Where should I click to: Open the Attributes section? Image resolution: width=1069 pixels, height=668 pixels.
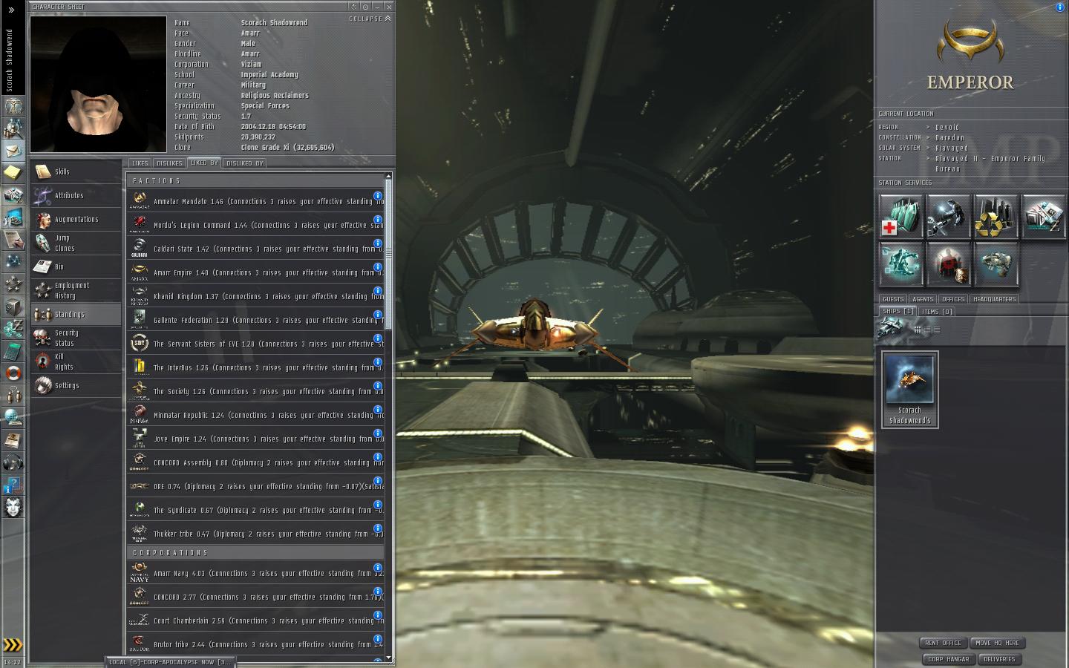coord(76,195)
